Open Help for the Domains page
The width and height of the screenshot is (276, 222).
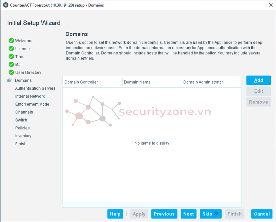(x=115, y=214)
